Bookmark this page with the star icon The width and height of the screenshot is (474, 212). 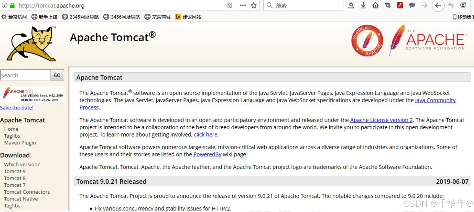254,5
